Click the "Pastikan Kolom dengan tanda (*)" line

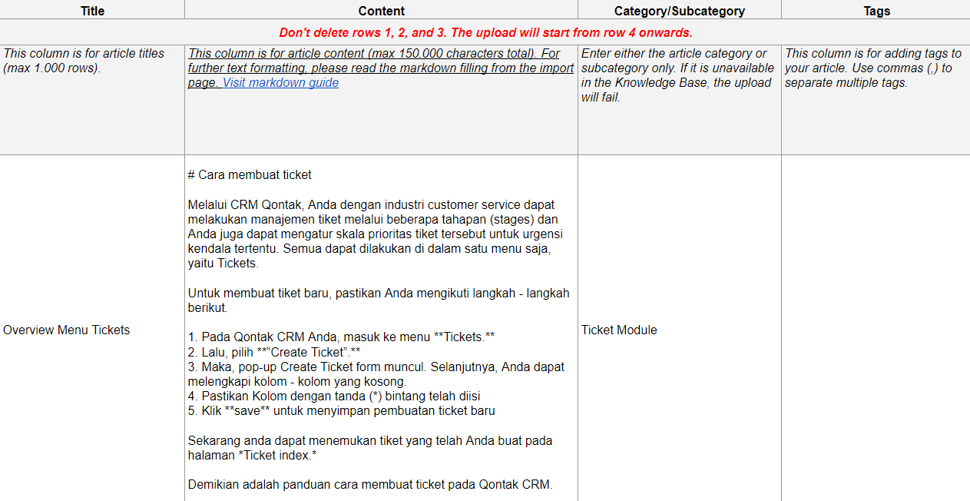[x=334, y=396]
